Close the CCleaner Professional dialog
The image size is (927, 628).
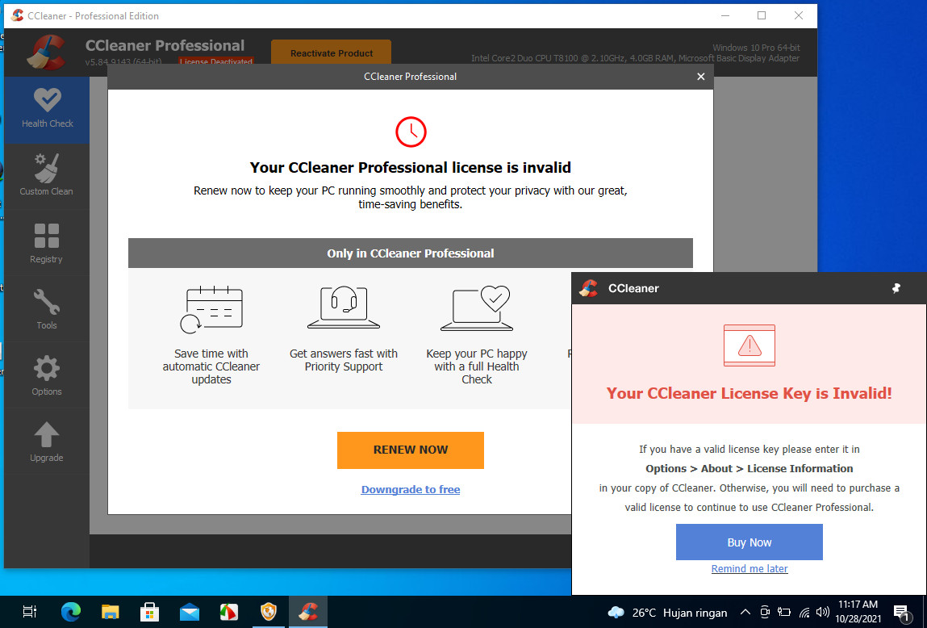click(700, 77)
